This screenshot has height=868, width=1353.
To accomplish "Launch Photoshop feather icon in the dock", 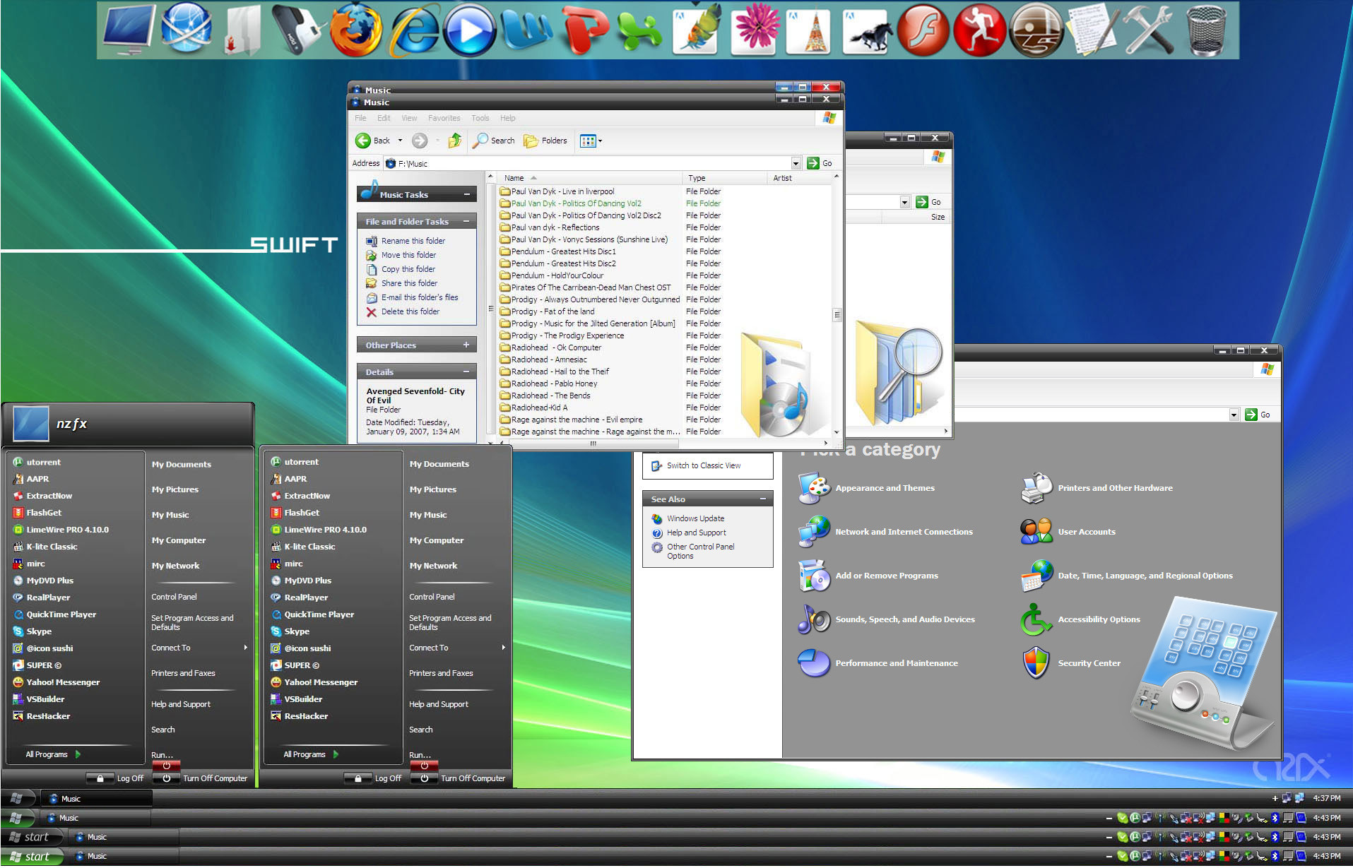I will 698,30.
